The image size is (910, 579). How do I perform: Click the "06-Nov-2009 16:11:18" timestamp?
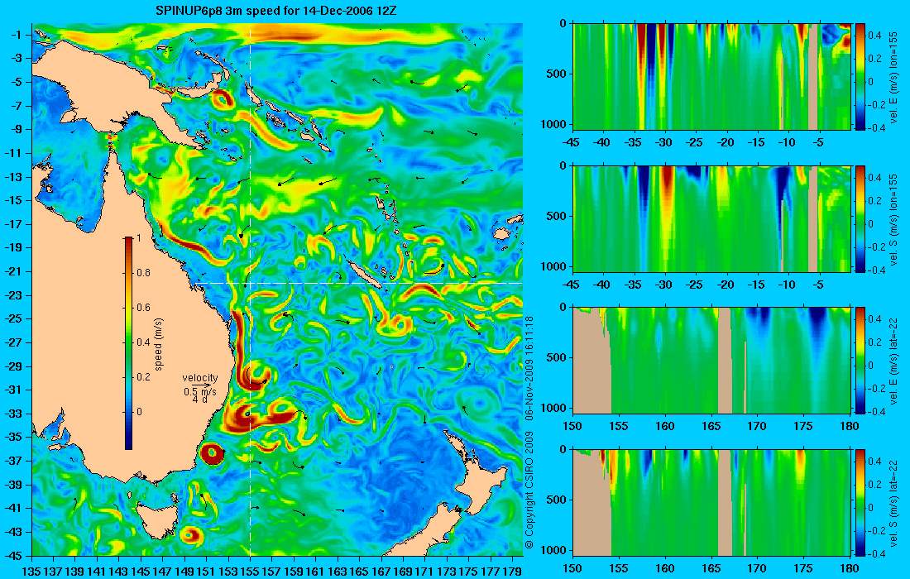click(529, 368)
